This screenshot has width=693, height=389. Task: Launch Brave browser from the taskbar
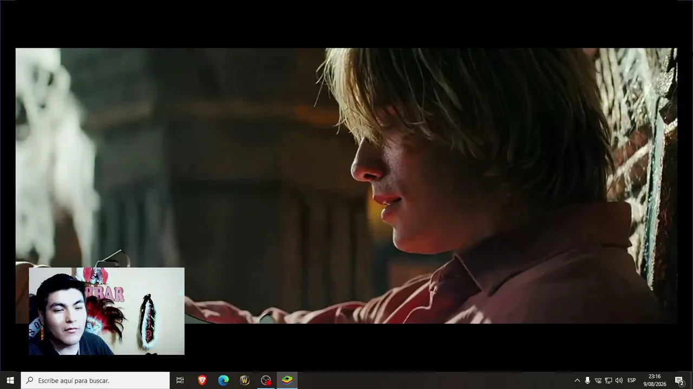pos(202,380)
